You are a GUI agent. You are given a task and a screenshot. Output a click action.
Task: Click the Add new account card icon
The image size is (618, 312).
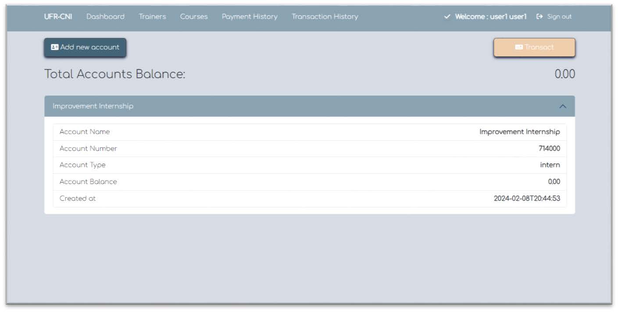[x=54, y=47]
